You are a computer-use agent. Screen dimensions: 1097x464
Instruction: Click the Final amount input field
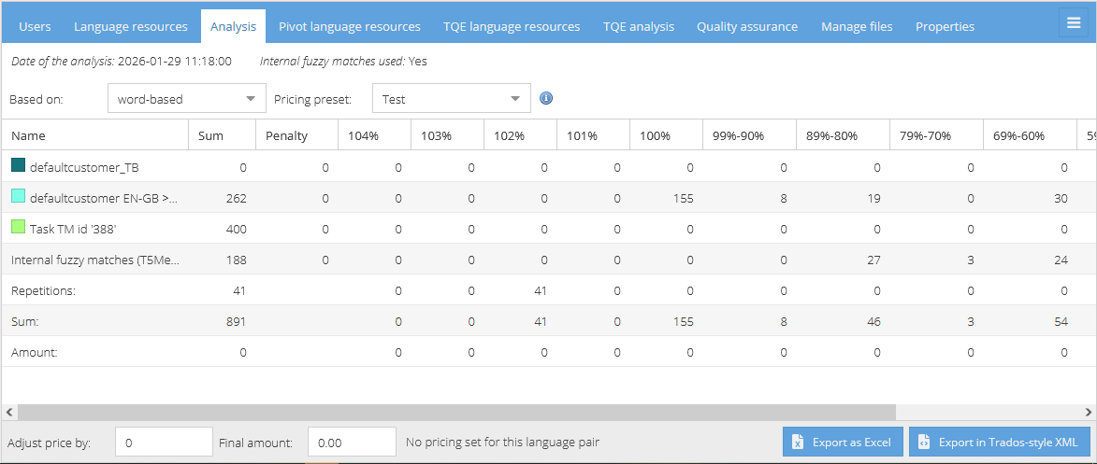pos(352,442)
